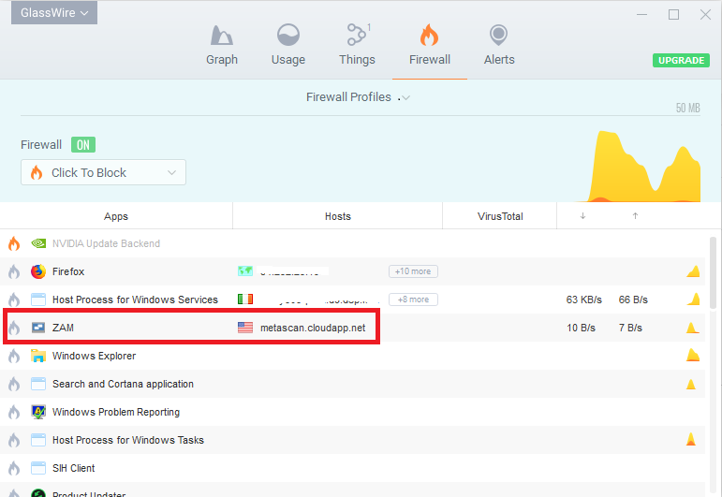Click the vertical scrollbar thumb

coord(713,272)
